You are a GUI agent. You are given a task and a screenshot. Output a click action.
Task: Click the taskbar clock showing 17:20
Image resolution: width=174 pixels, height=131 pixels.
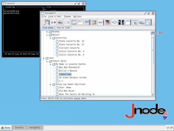click(170, 128)
